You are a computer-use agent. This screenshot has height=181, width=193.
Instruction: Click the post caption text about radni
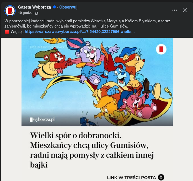point(87,24)
